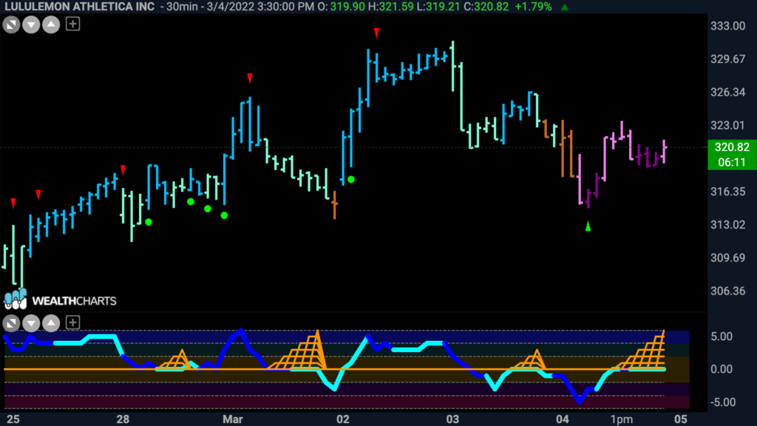Click the 30min interval label

183,7
